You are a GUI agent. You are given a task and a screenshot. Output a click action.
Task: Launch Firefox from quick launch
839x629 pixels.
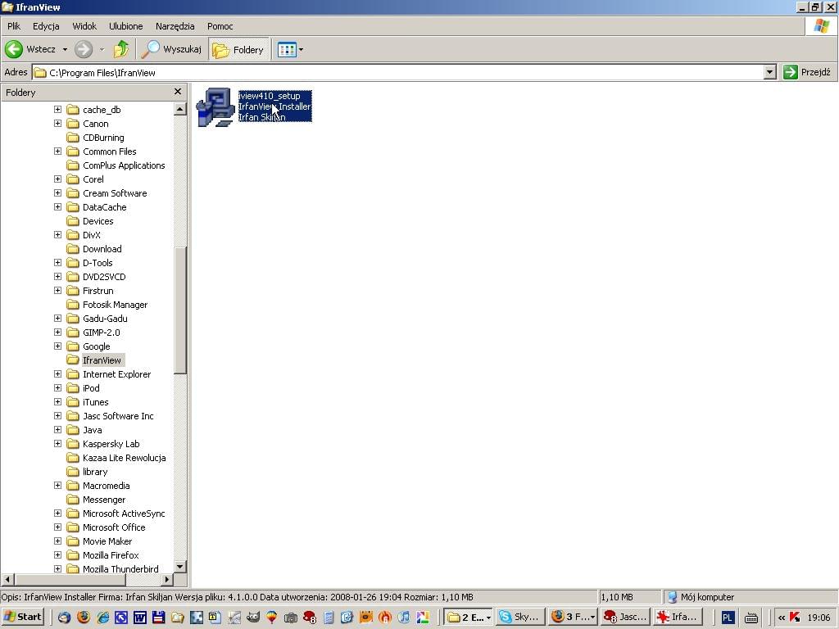[x=84, y=618]
